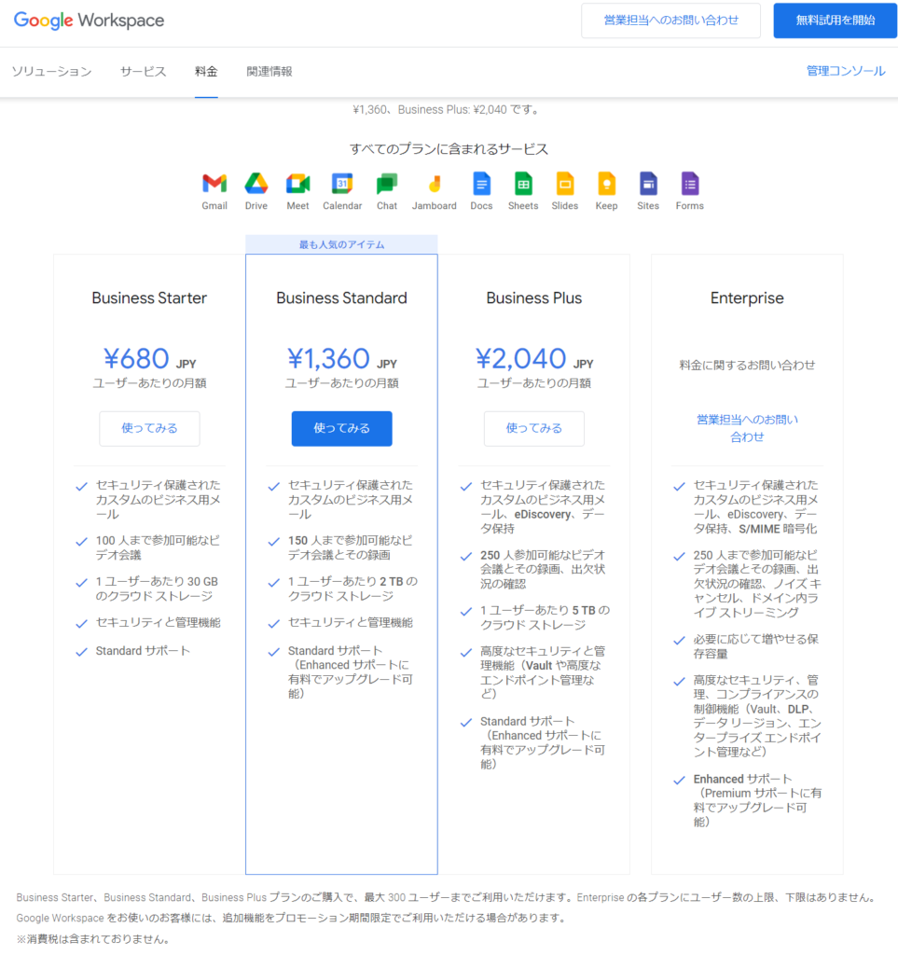
Task: Click the 料金に関するお問い合わせ text
Action: tap(747, 365)
